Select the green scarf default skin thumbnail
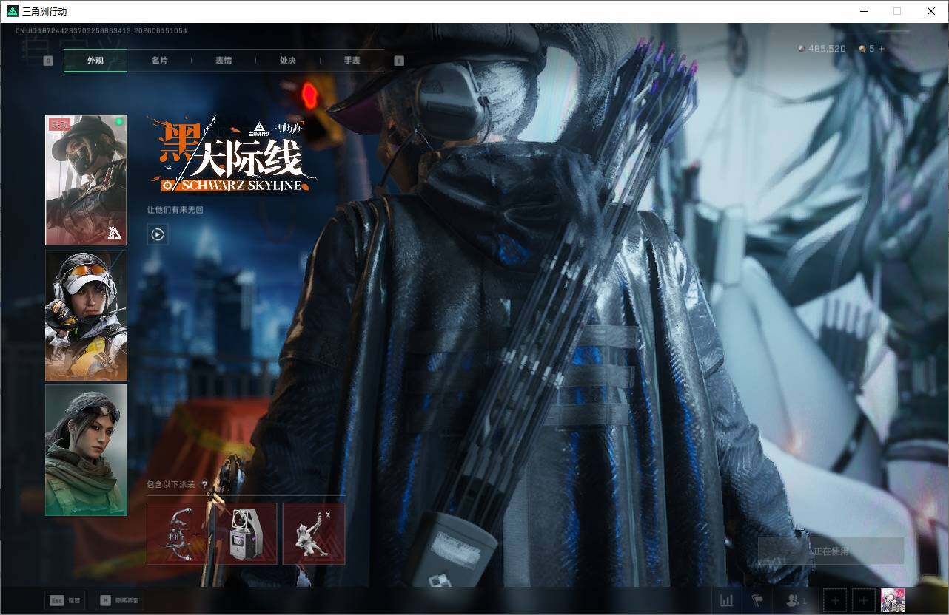 [86, 449]
